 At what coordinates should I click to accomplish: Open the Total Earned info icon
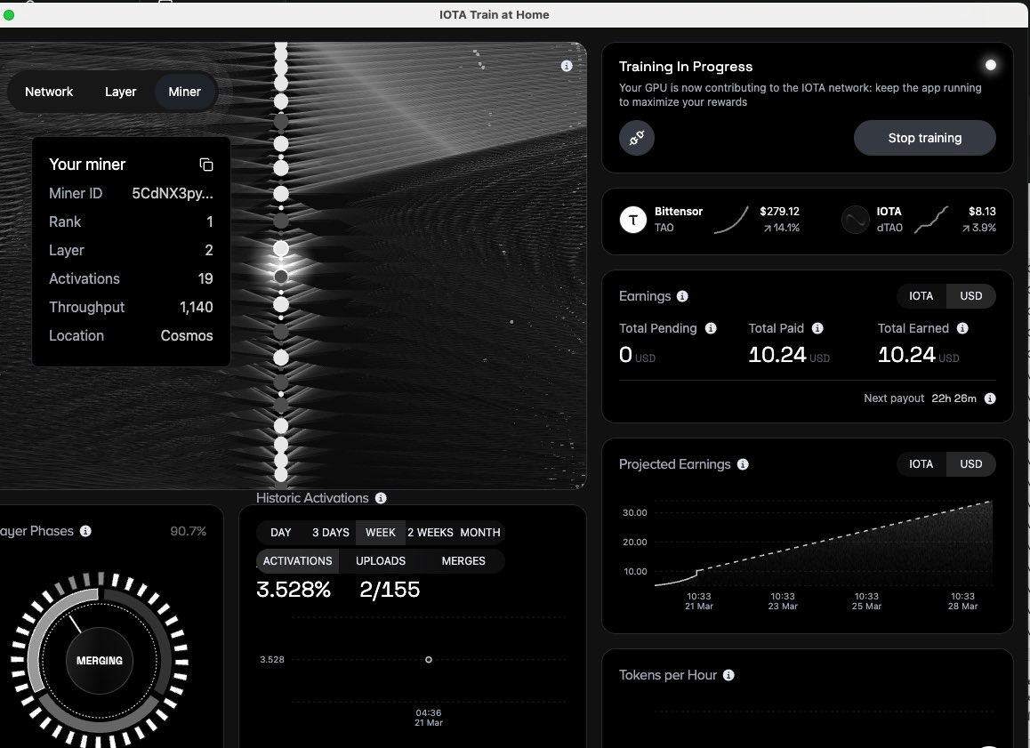[x=962, y=328]
